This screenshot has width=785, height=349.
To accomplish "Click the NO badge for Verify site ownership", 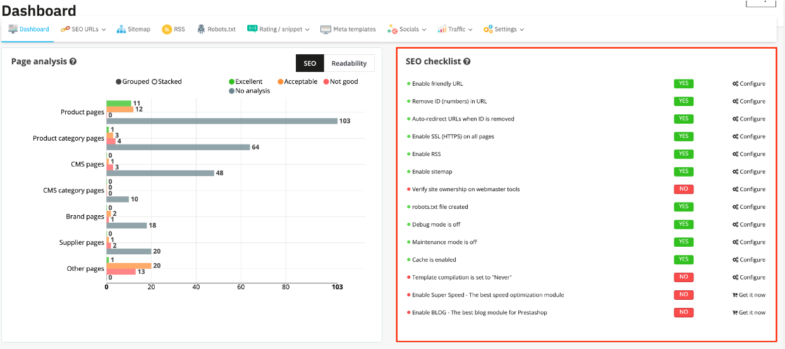I will (x=683, y=189).
